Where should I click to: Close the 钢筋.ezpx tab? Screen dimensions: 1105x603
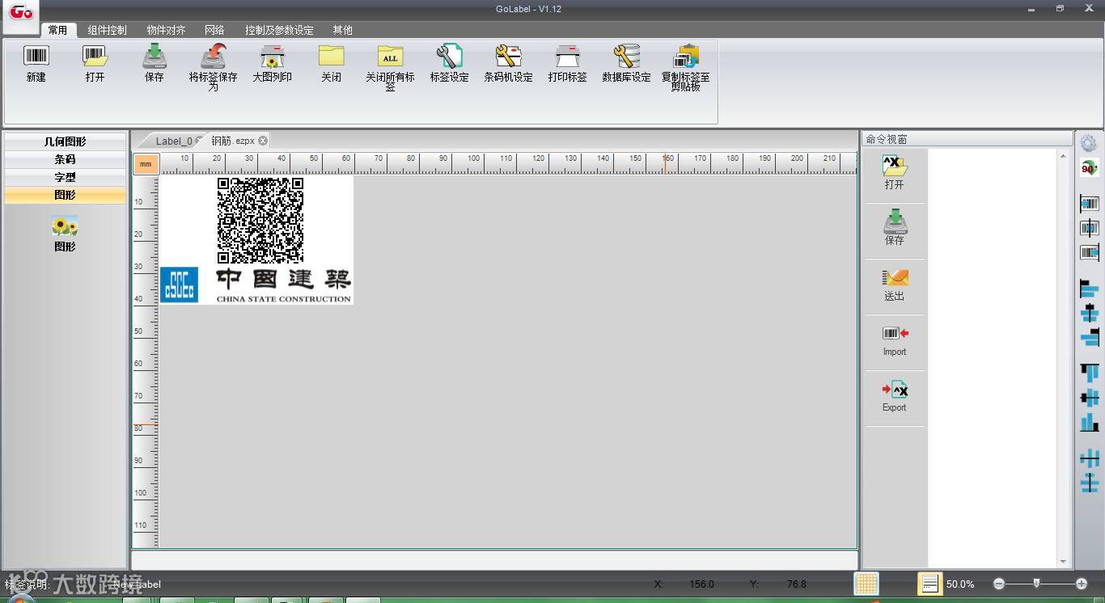(263, 141)
